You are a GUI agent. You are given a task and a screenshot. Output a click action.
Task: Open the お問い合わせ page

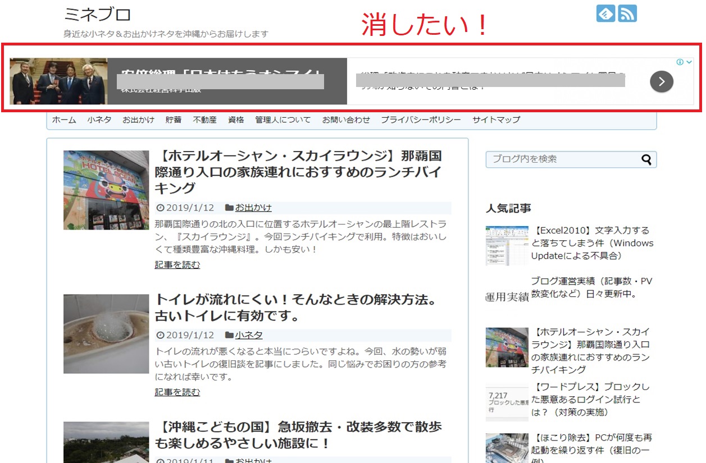pyautogui.click(x=346, y=120)
